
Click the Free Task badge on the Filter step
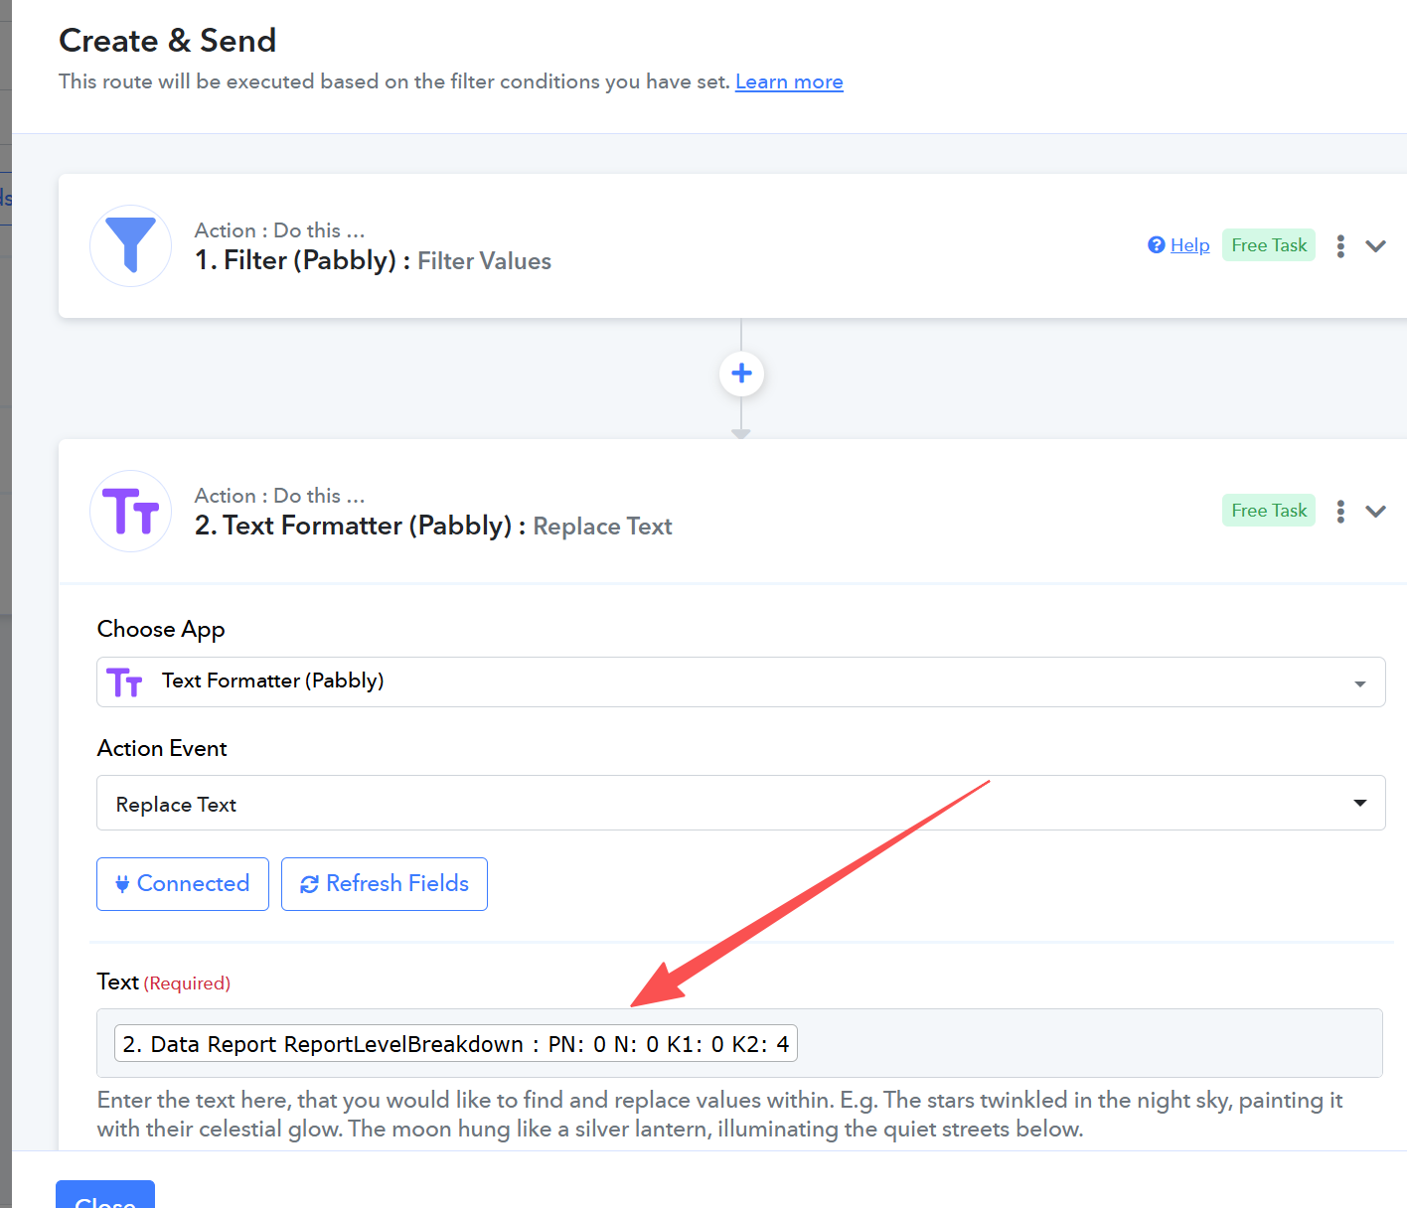pyautogui.click(x=1268, y=245)
